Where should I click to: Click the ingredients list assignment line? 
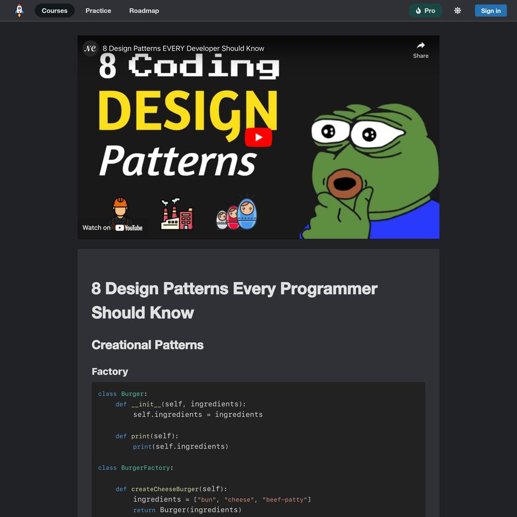pyautogui.click(x=222, y=499)
